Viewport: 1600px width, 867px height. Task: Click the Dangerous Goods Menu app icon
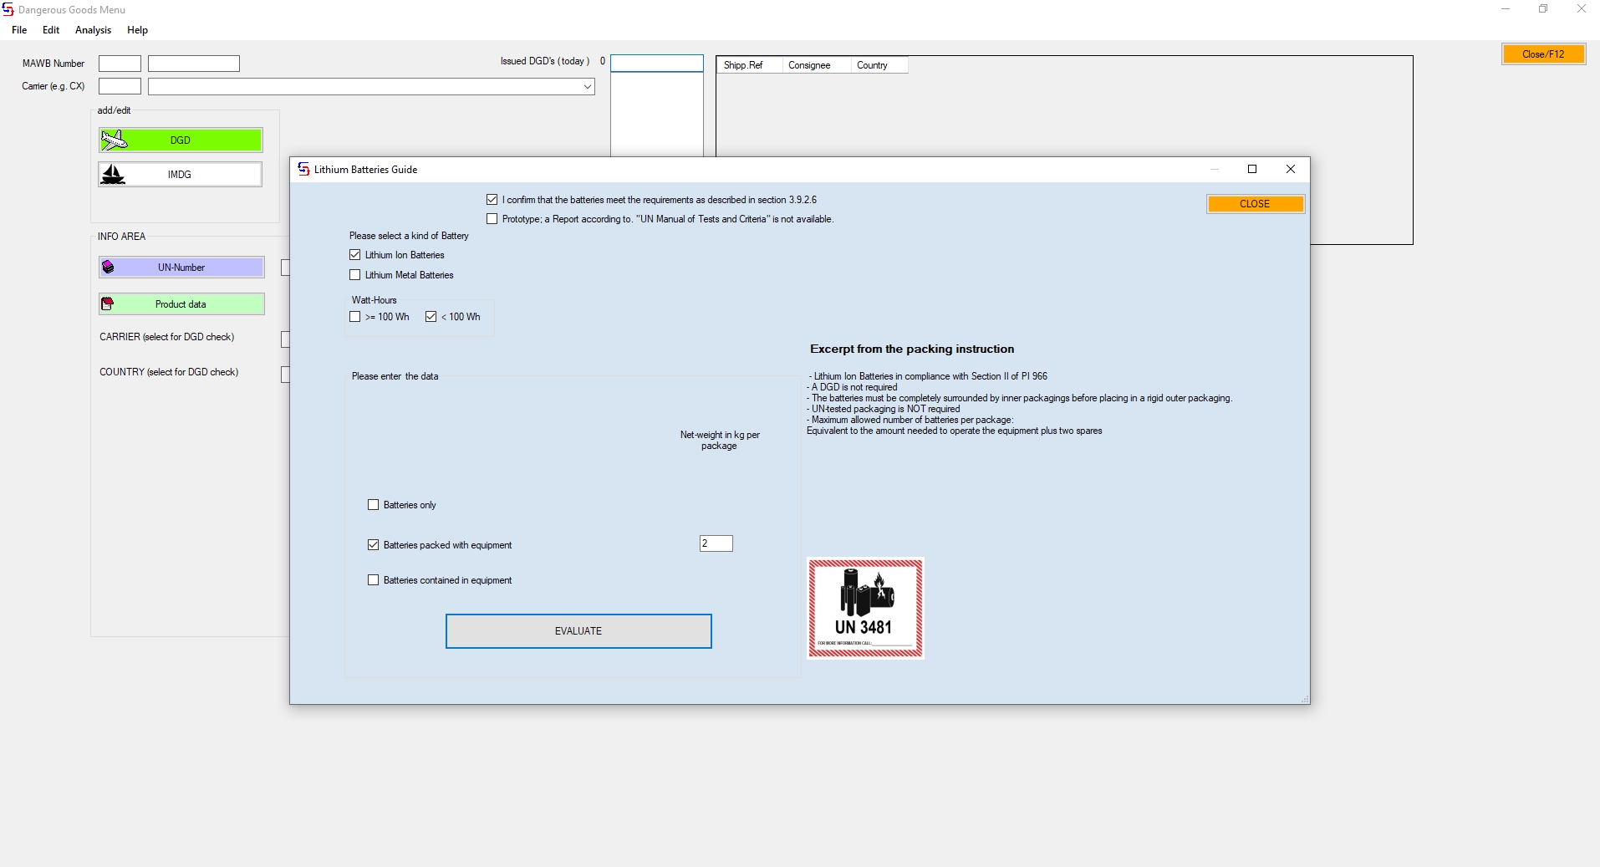pyautogui.click(x=8, y=10)
